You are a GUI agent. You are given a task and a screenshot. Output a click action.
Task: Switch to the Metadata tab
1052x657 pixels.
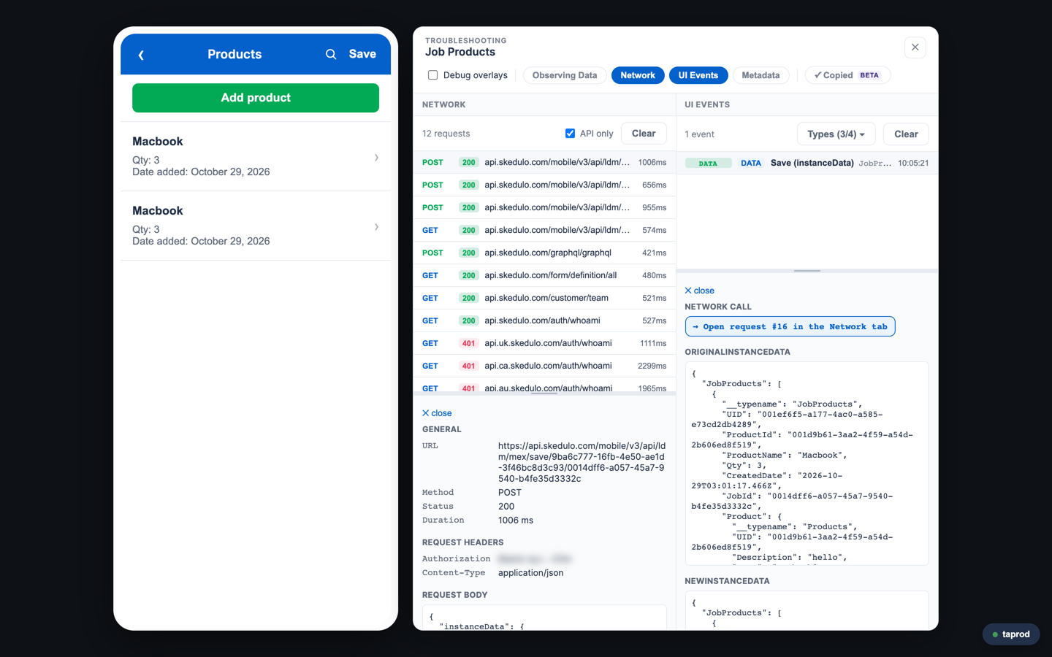pyautogui.click(x=761, y=75)
